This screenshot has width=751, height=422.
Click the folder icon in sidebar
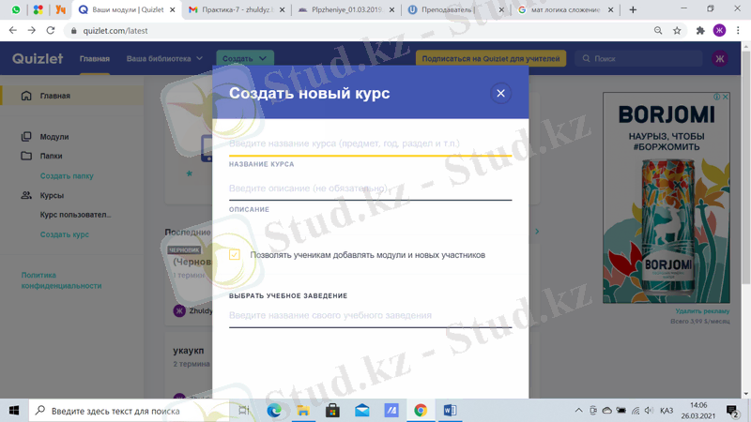tap(26, 156)
